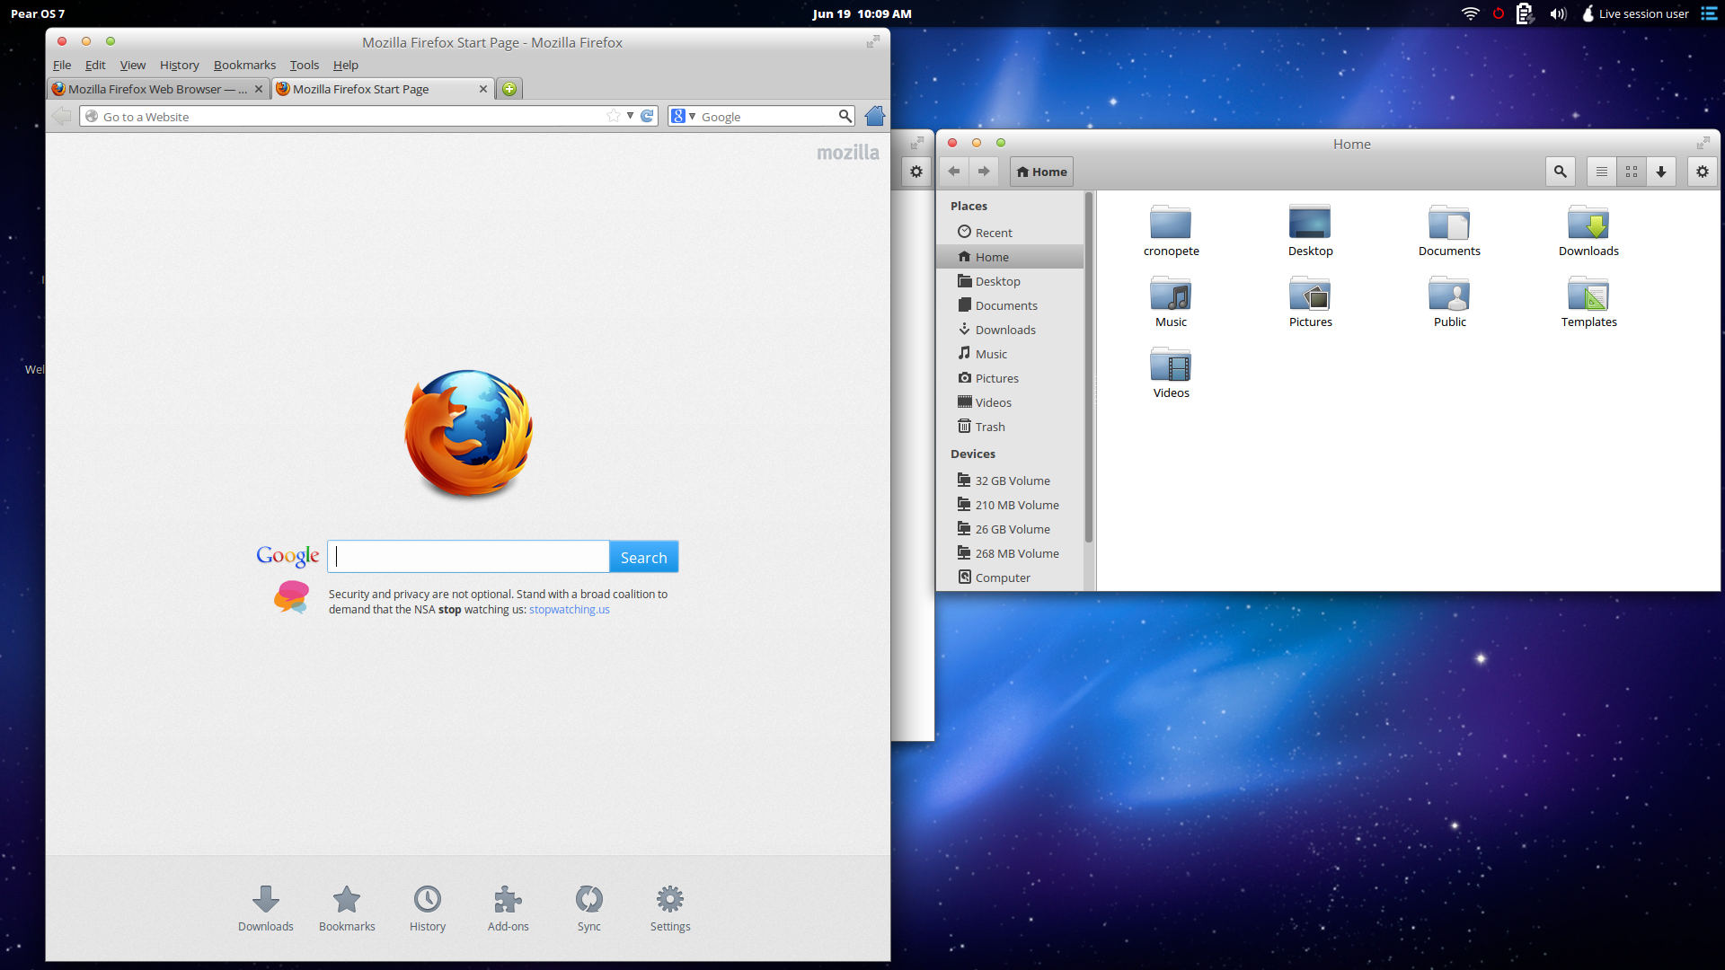Viewport: 1725px width, 970px height.
Task: Select Trash in Places sidebar
Action: point(1010,427)
